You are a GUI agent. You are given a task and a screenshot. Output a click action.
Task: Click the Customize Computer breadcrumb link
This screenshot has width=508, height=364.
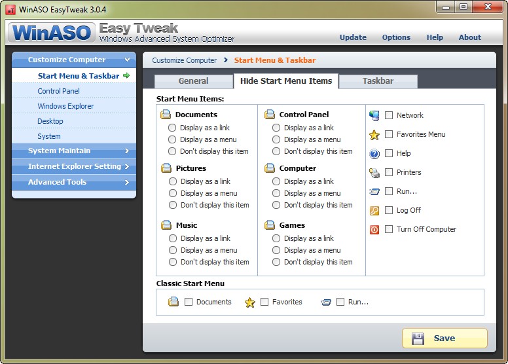pos(185,60)
